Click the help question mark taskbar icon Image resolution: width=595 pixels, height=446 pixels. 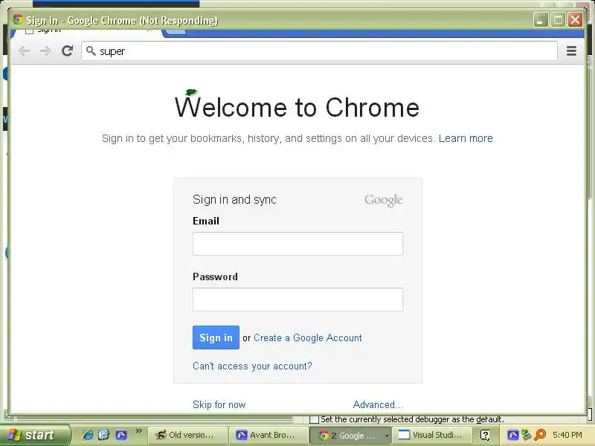tap(485, 435)
